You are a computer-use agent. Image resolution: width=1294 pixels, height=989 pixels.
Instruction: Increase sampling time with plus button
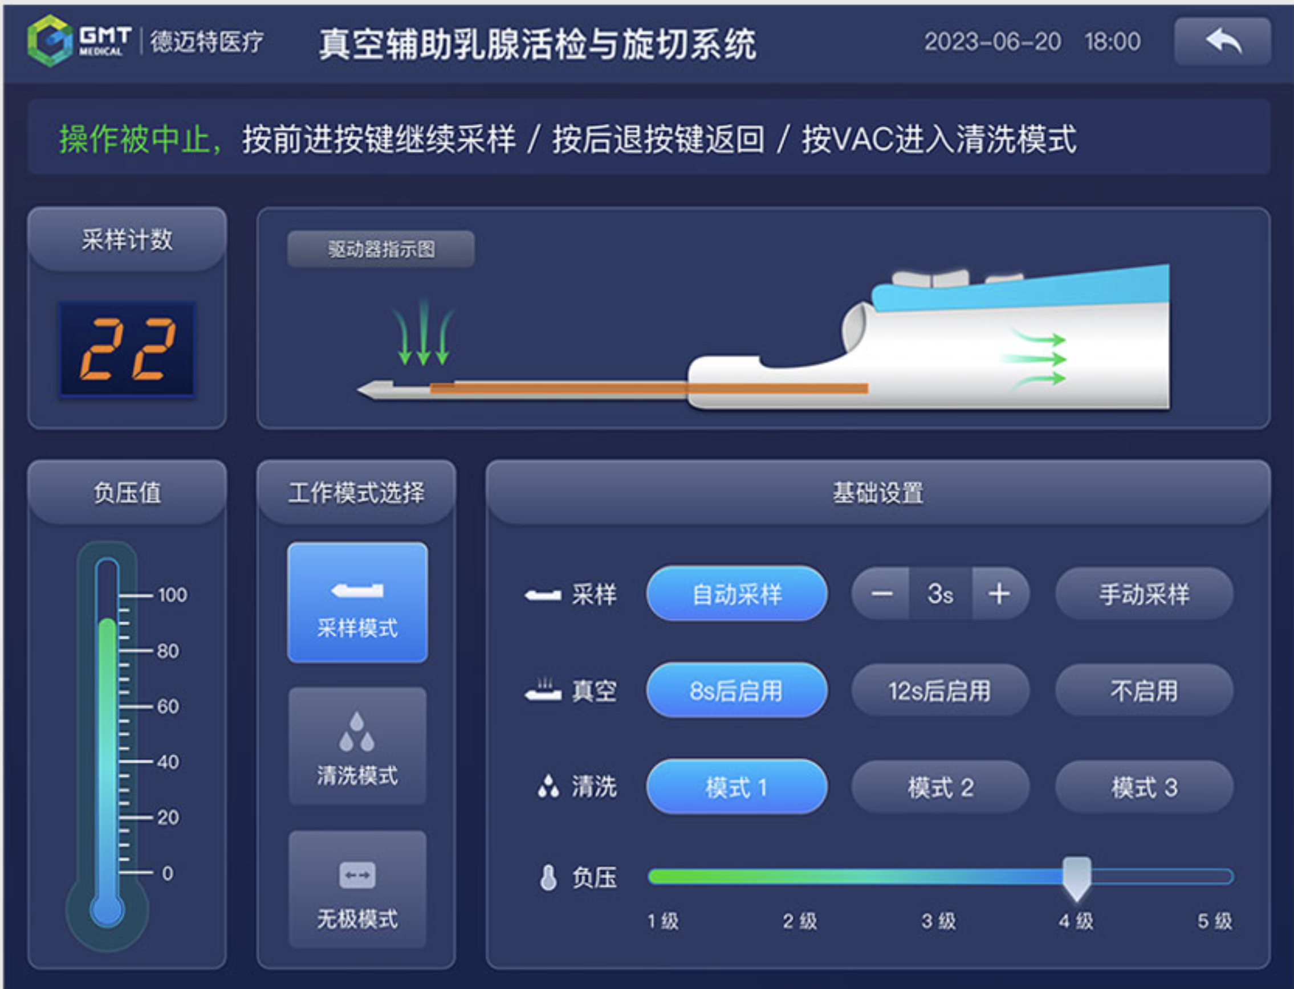[999, 594]
